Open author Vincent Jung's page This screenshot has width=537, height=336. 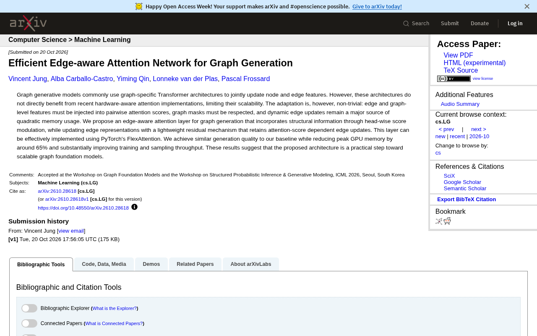click(28, 79)
